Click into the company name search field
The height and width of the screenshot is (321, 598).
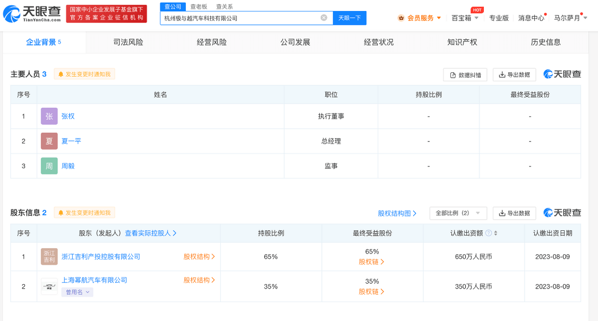click(239, 18)
